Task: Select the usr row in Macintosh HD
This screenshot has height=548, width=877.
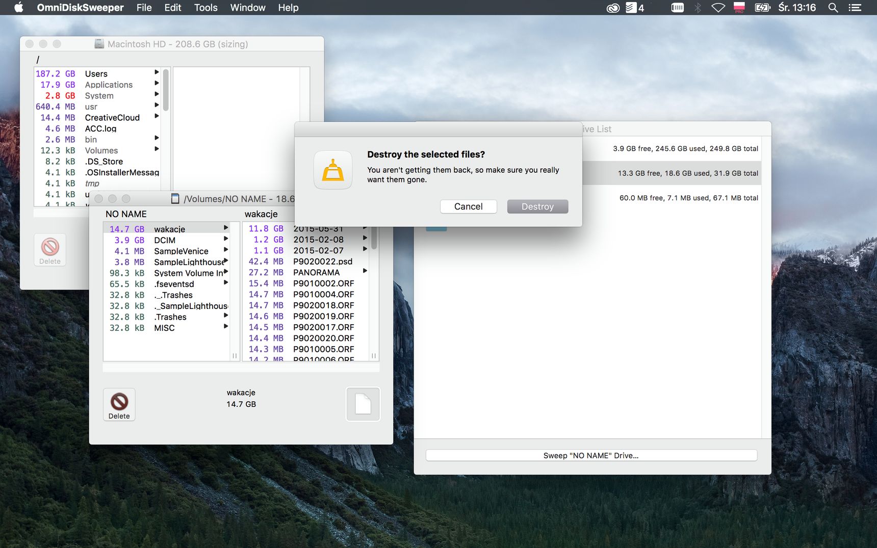Action: click(x=97, y=107)
